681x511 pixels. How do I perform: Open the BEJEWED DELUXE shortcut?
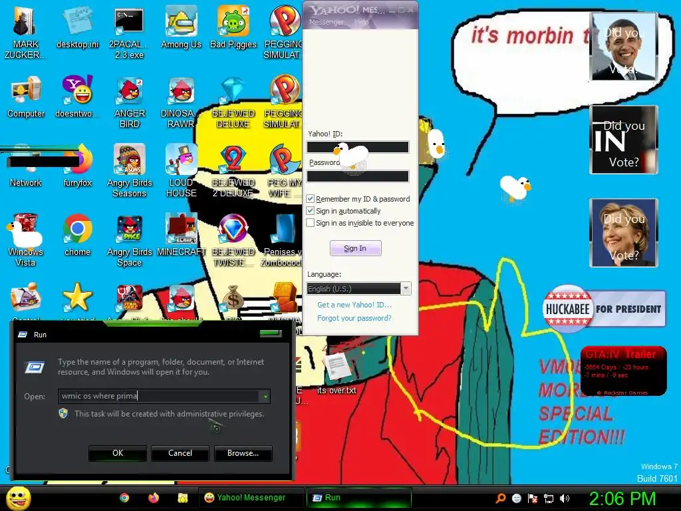(x=233, y=102)
